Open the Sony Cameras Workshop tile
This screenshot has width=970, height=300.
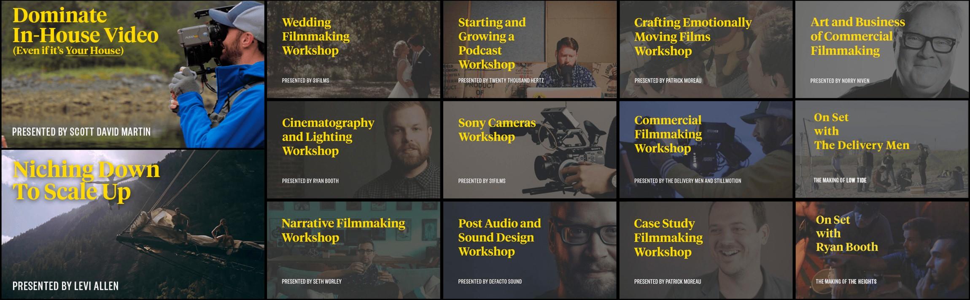(530, 150)
